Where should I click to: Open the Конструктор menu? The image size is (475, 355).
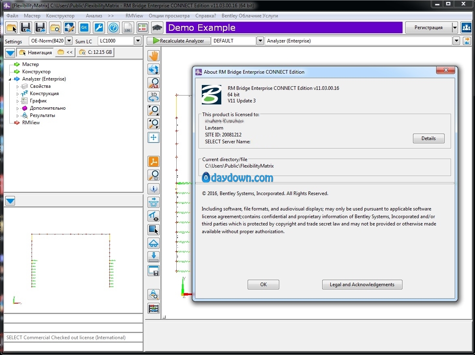point(60,16)
